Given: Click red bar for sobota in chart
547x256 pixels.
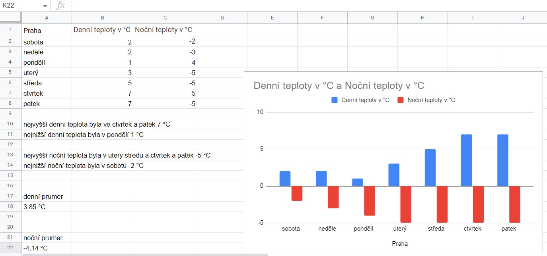Looking at the screenshot, I should tap(297, 193).
